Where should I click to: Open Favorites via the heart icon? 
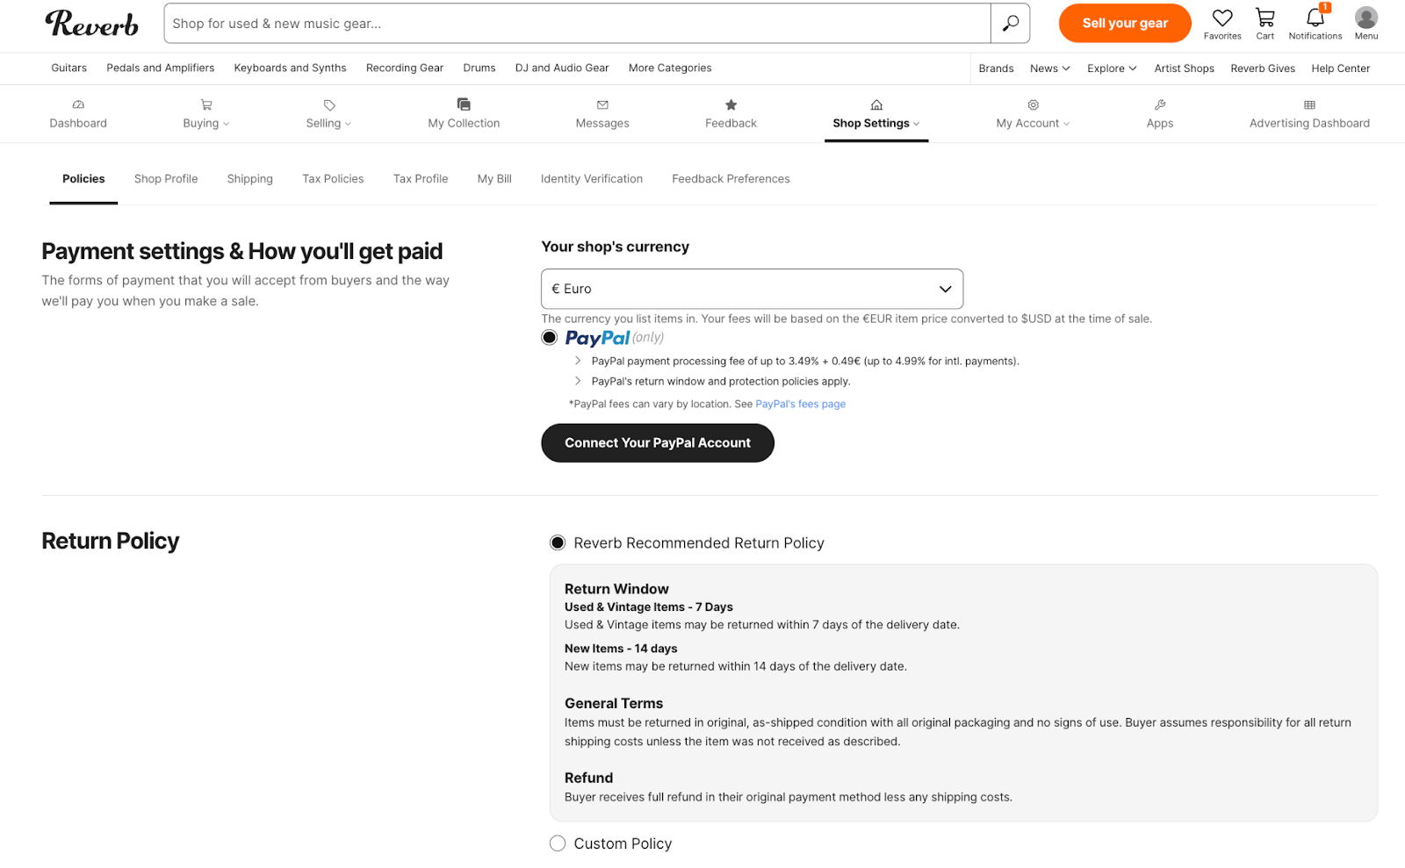(1222, 18)
